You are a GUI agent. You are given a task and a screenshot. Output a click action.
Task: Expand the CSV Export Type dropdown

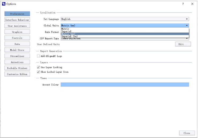tap(187, 39)
